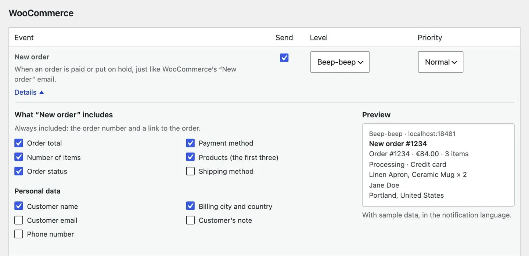Click 'Jane Doe' in the preview
The height and width of the screenshot is (256, 529).
[384, 185]
